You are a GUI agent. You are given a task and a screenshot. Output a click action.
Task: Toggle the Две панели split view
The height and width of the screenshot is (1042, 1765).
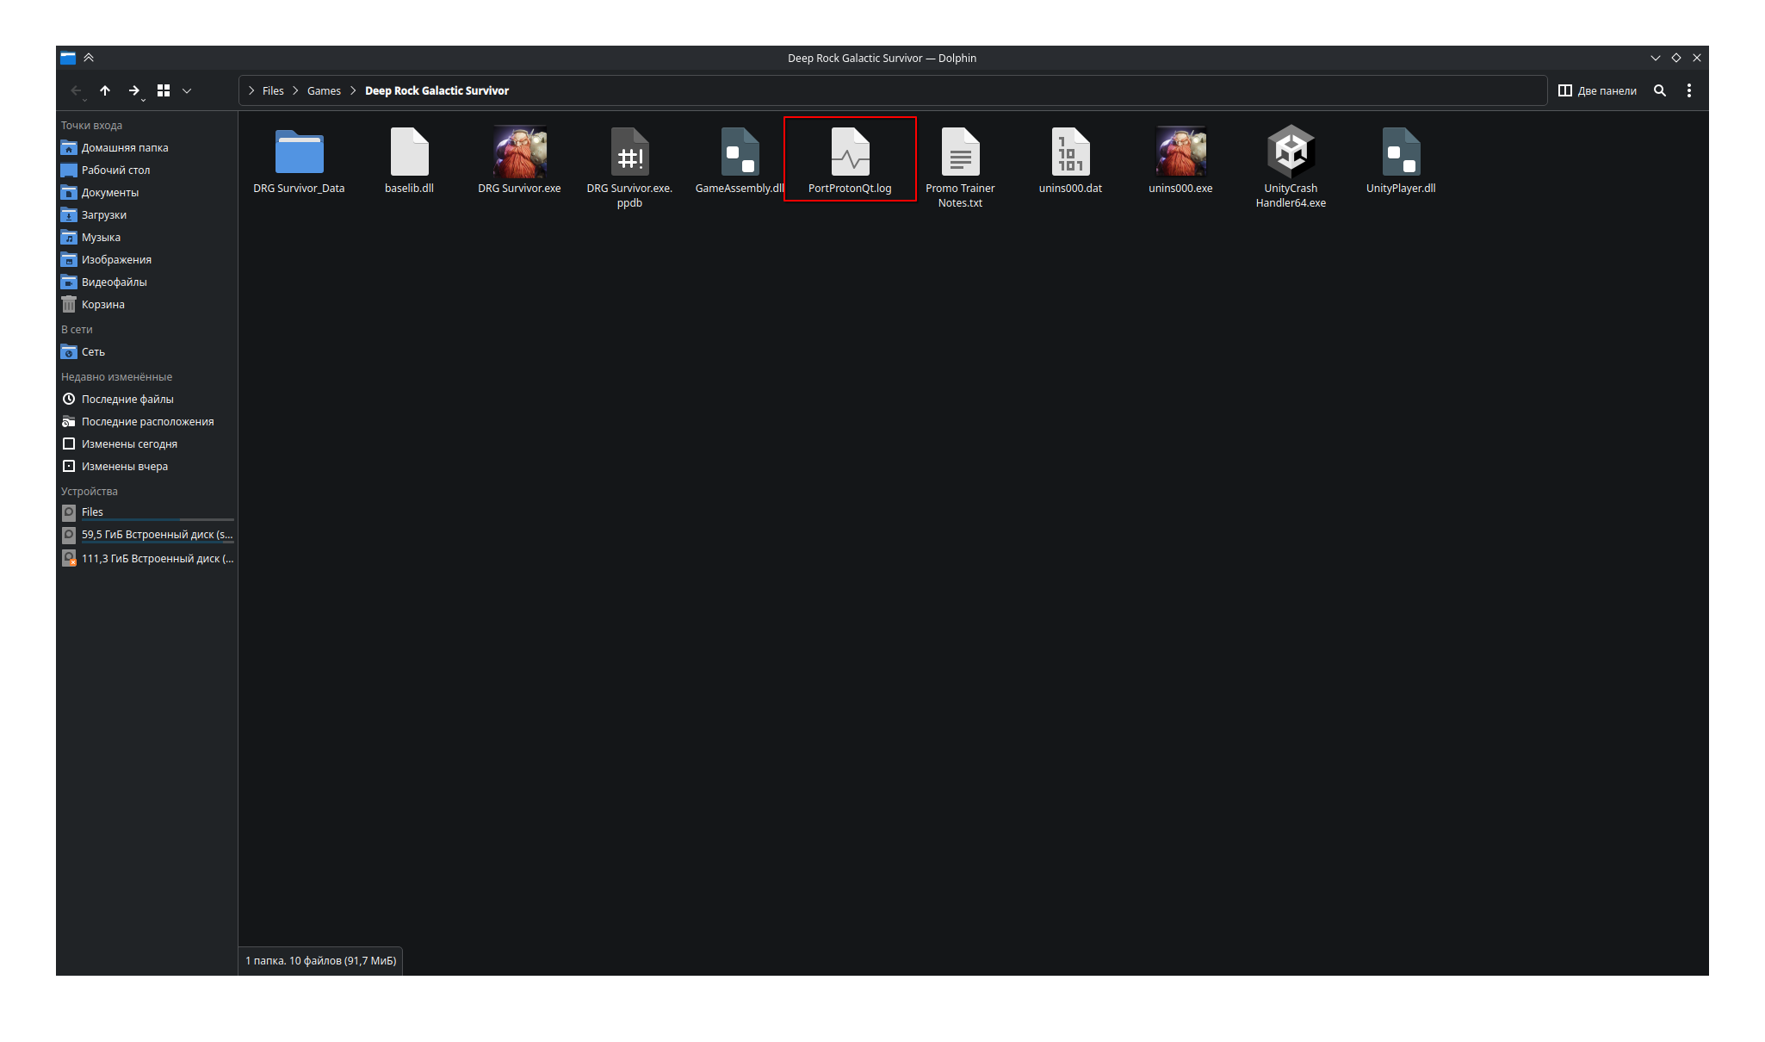tap(1597, 90)
